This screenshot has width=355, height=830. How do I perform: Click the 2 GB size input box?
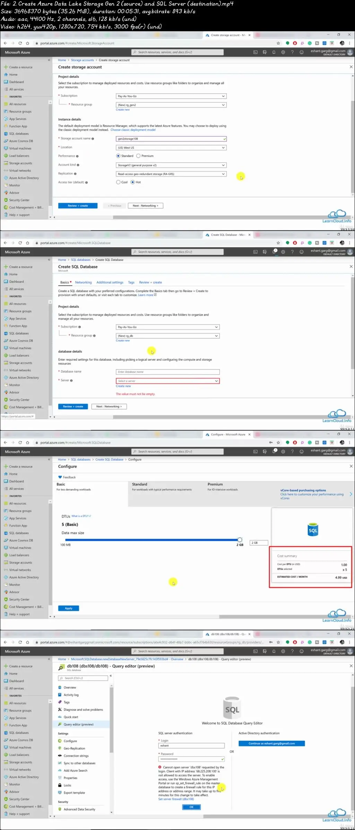pyautogui.click(x=259, y=543)
